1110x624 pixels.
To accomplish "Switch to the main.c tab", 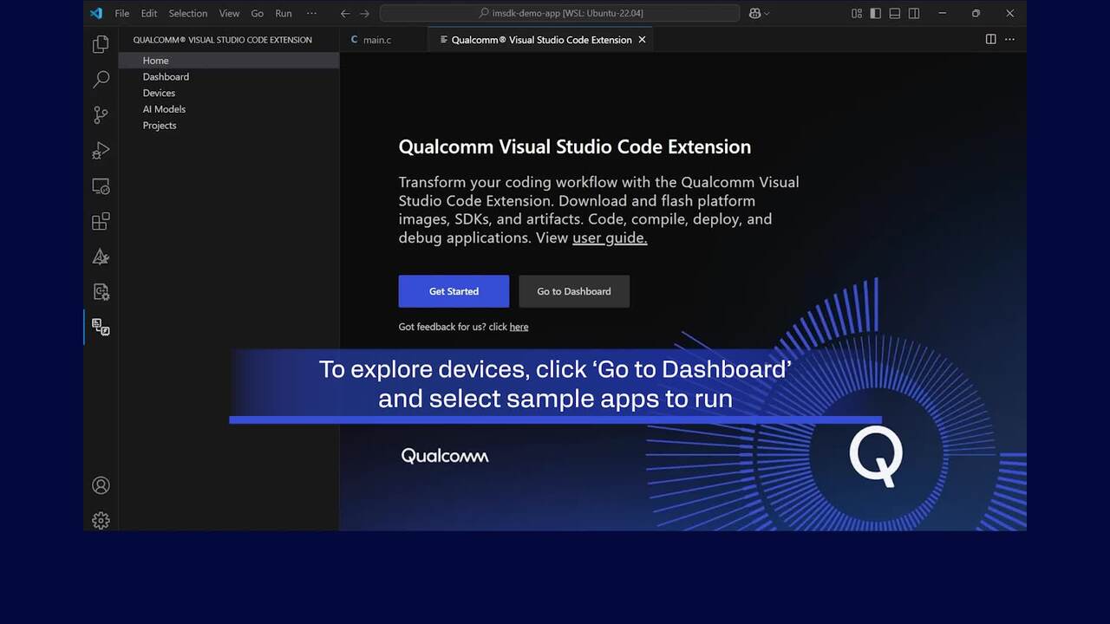I will click(x=376, y=40).
